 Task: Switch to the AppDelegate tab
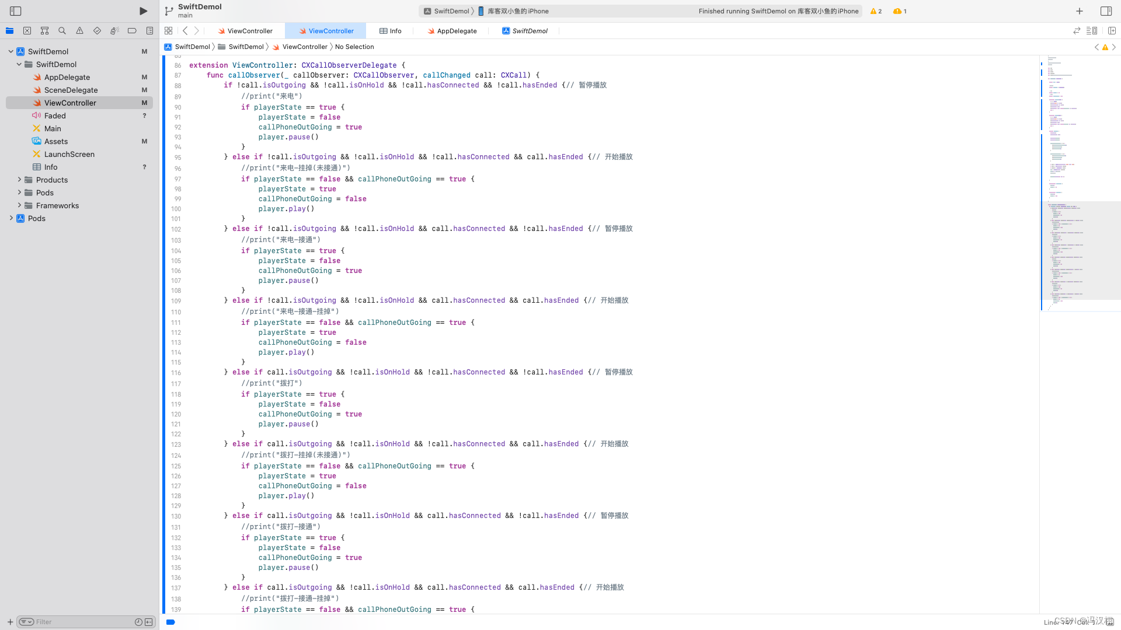452,31
